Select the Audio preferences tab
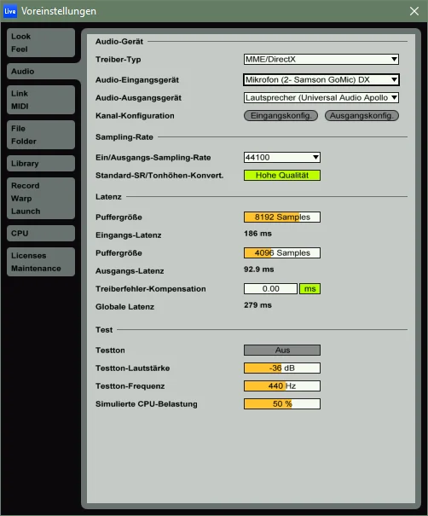 coord(41,72)
